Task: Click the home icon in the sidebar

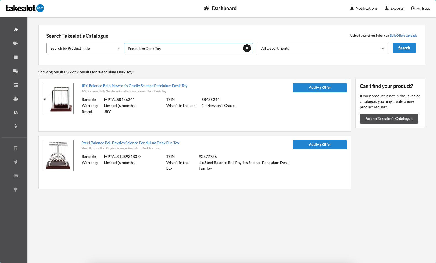Action: pos(16,30)
